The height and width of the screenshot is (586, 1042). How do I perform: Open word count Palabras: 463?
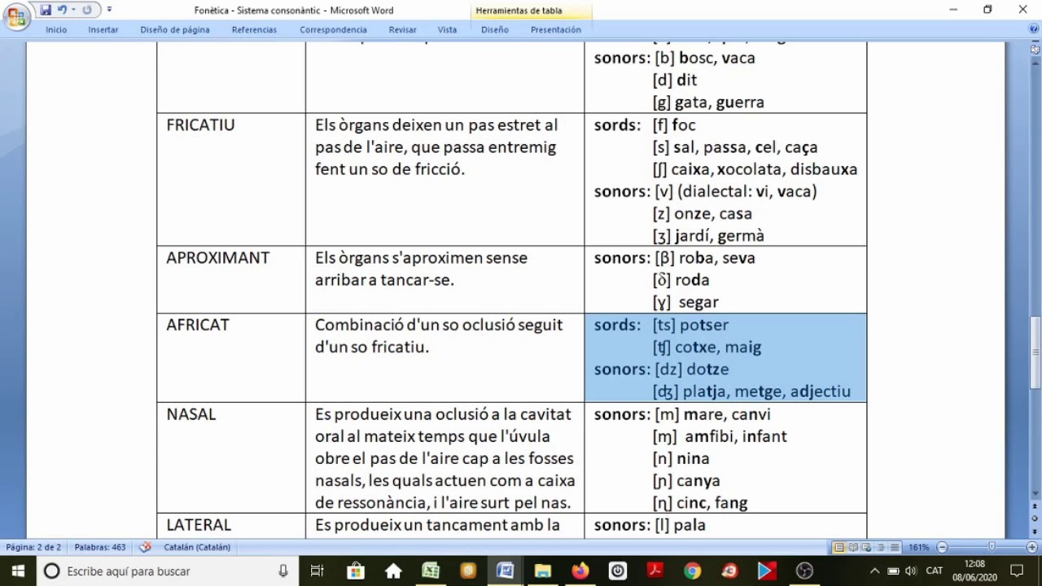(100, 547)
